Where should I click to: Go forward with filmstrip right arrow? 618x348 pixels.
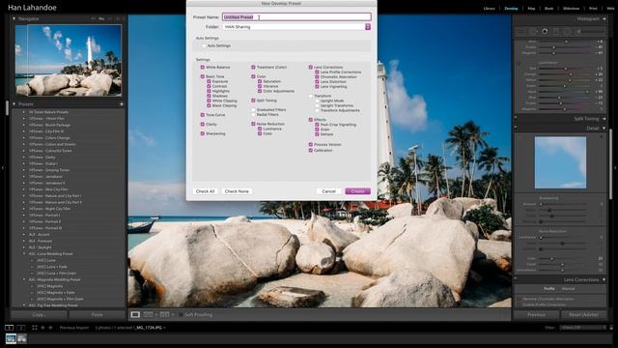click(x=50, y=328)
